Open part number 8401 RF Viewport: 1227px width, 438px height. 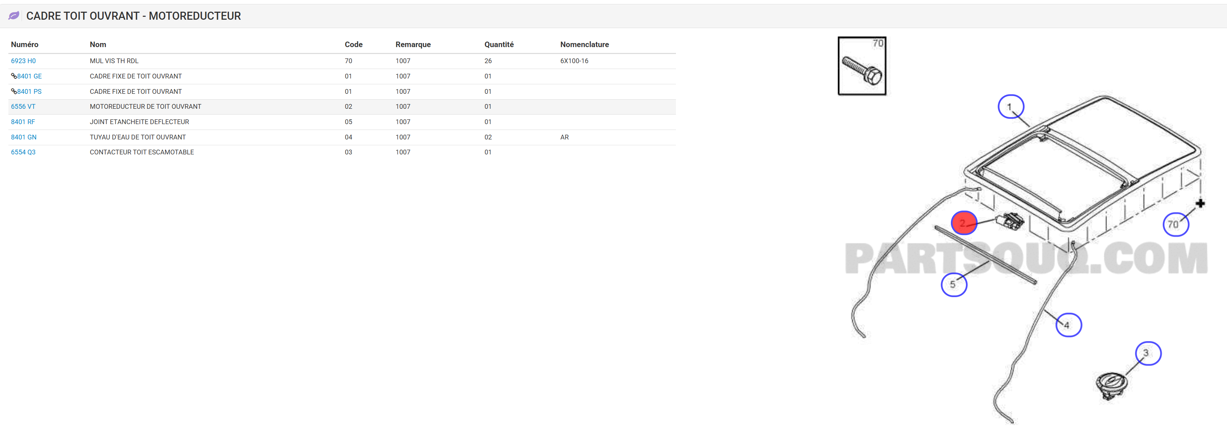(x=23, y=122)
